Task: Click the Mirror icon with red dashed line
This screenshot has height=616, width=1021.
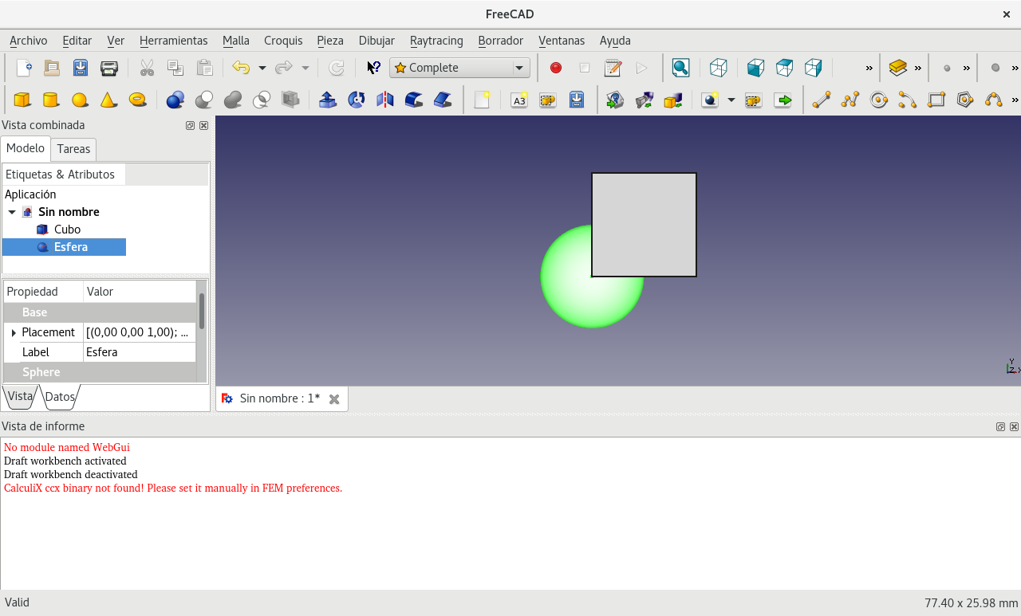Action: click(x=385, y=100)
